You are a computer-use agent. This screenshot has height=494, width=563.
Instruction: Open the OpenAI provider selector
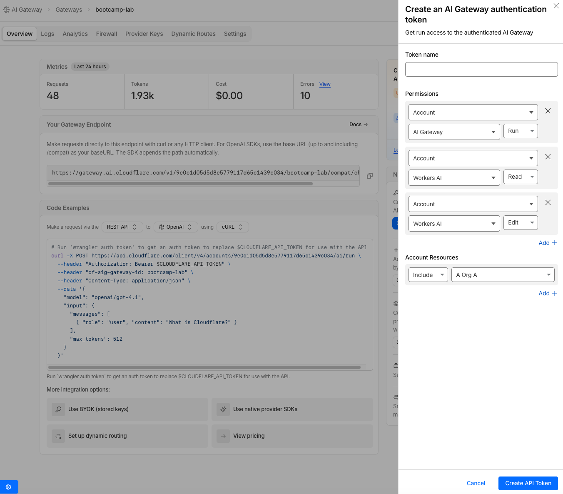pos(176,227)
